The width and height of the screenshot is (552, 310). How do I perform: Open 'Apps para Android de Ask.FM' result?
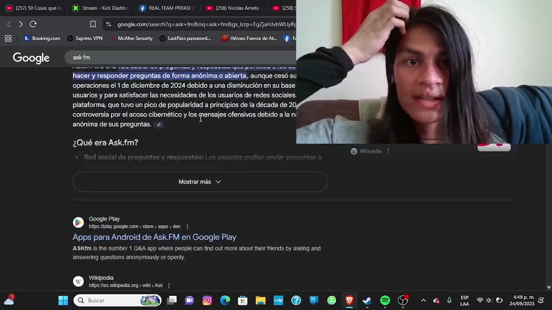click(x=154, y=237)
